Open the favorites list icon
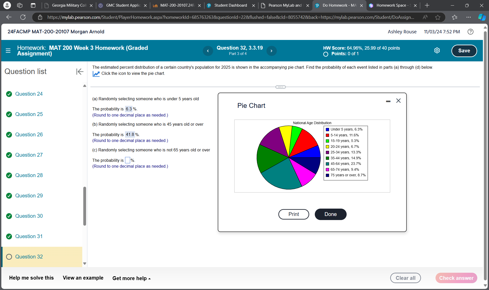The height and width of the screenshot is (290, 489). 454,17
